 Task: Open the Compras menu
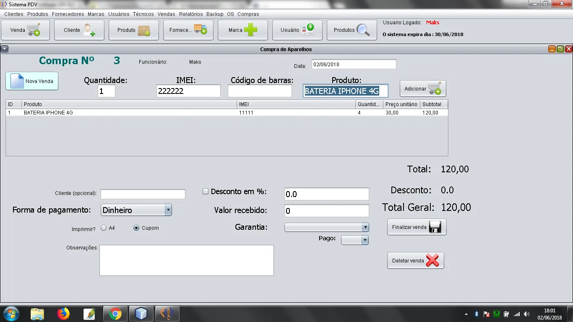click(x=248, y=14)
